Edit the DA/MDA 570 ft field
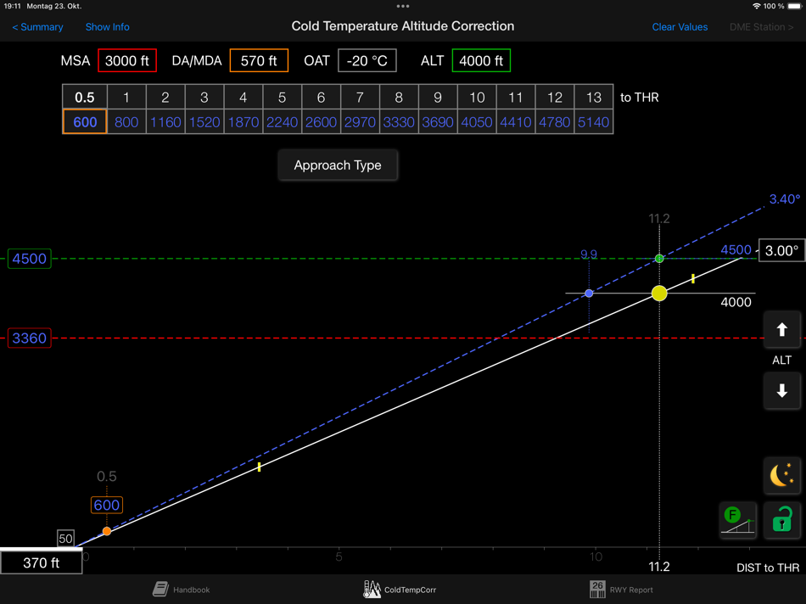This screenshot has width=806, height=604. point(259,61)
